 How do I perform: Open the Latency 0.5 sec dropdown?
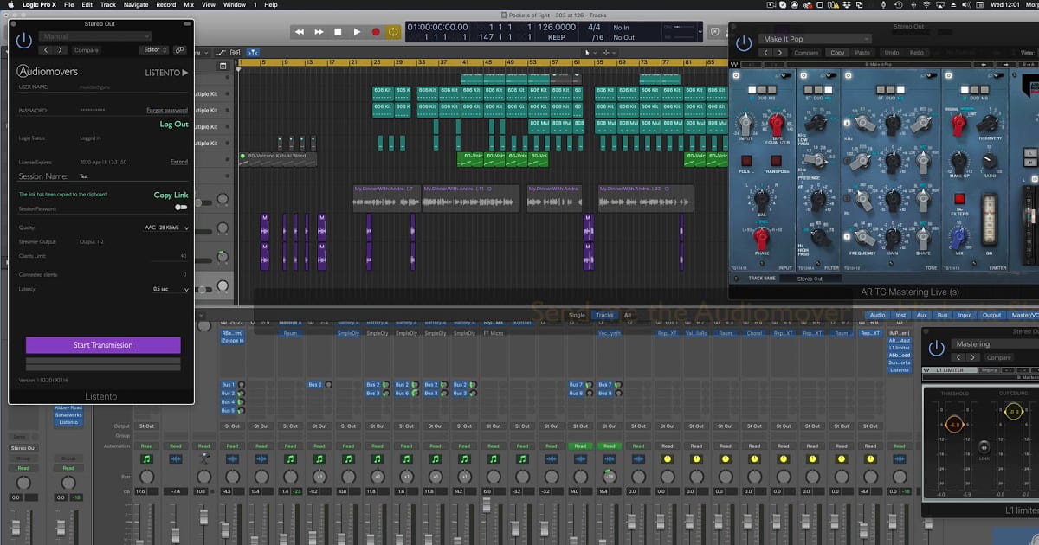coord(170,289)
